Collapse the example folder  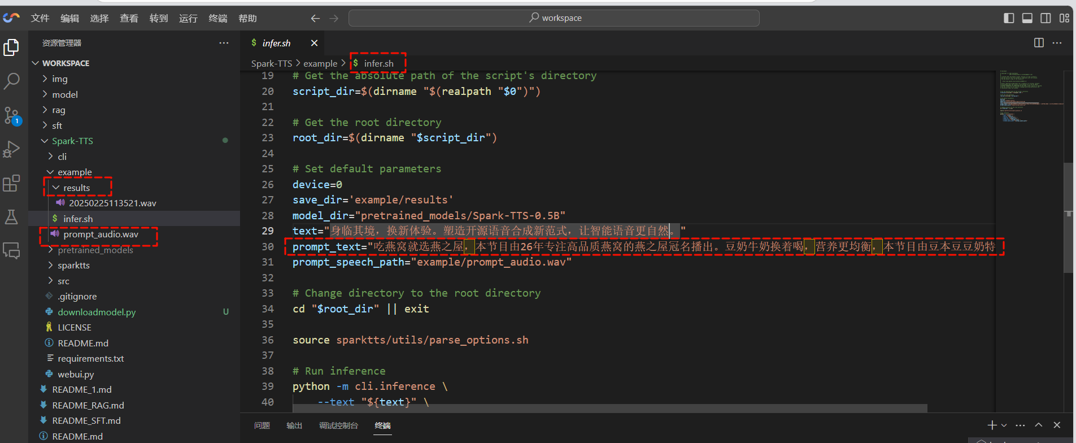pos(134,172)
